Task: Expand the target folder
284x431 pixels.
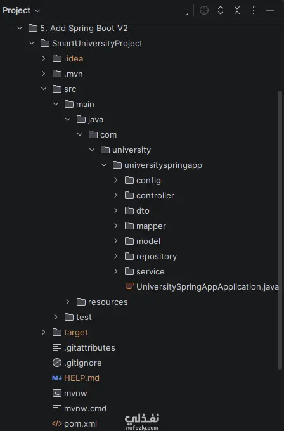Action: pyautogui.click(x=44, y=332)
